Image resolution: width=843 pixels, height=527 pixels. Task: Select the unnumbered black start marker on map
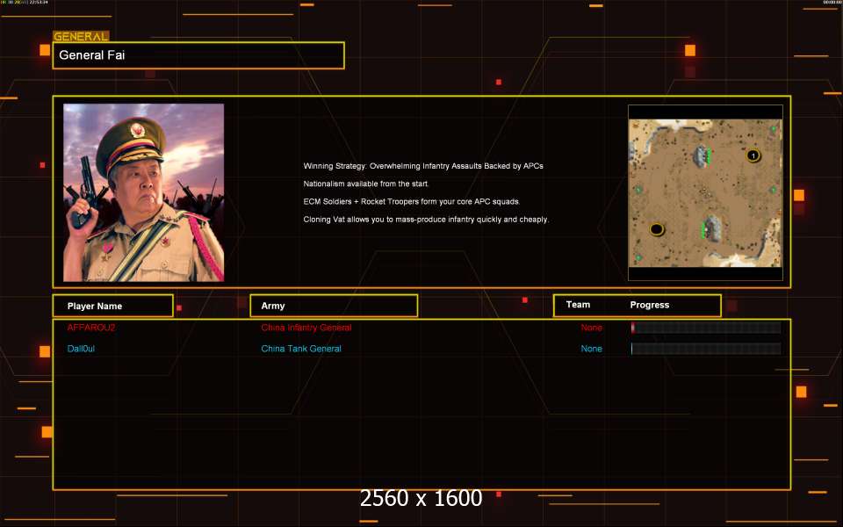click(657, 229)
